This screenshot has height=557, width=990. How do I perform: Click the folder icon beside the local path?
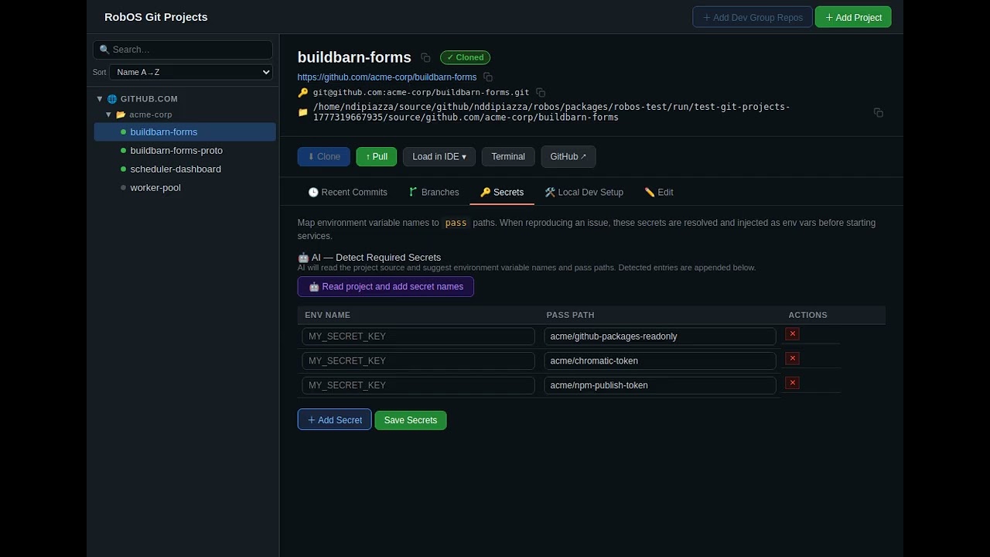(x=303, y=113)
